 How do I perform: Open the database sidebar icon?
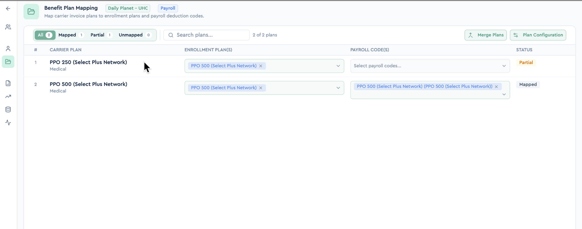point(8,110)
